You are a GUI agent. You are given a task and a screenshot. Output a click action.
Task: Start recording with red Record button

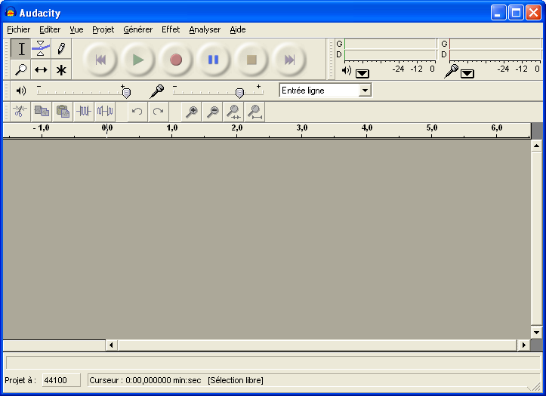click(176, 60)
